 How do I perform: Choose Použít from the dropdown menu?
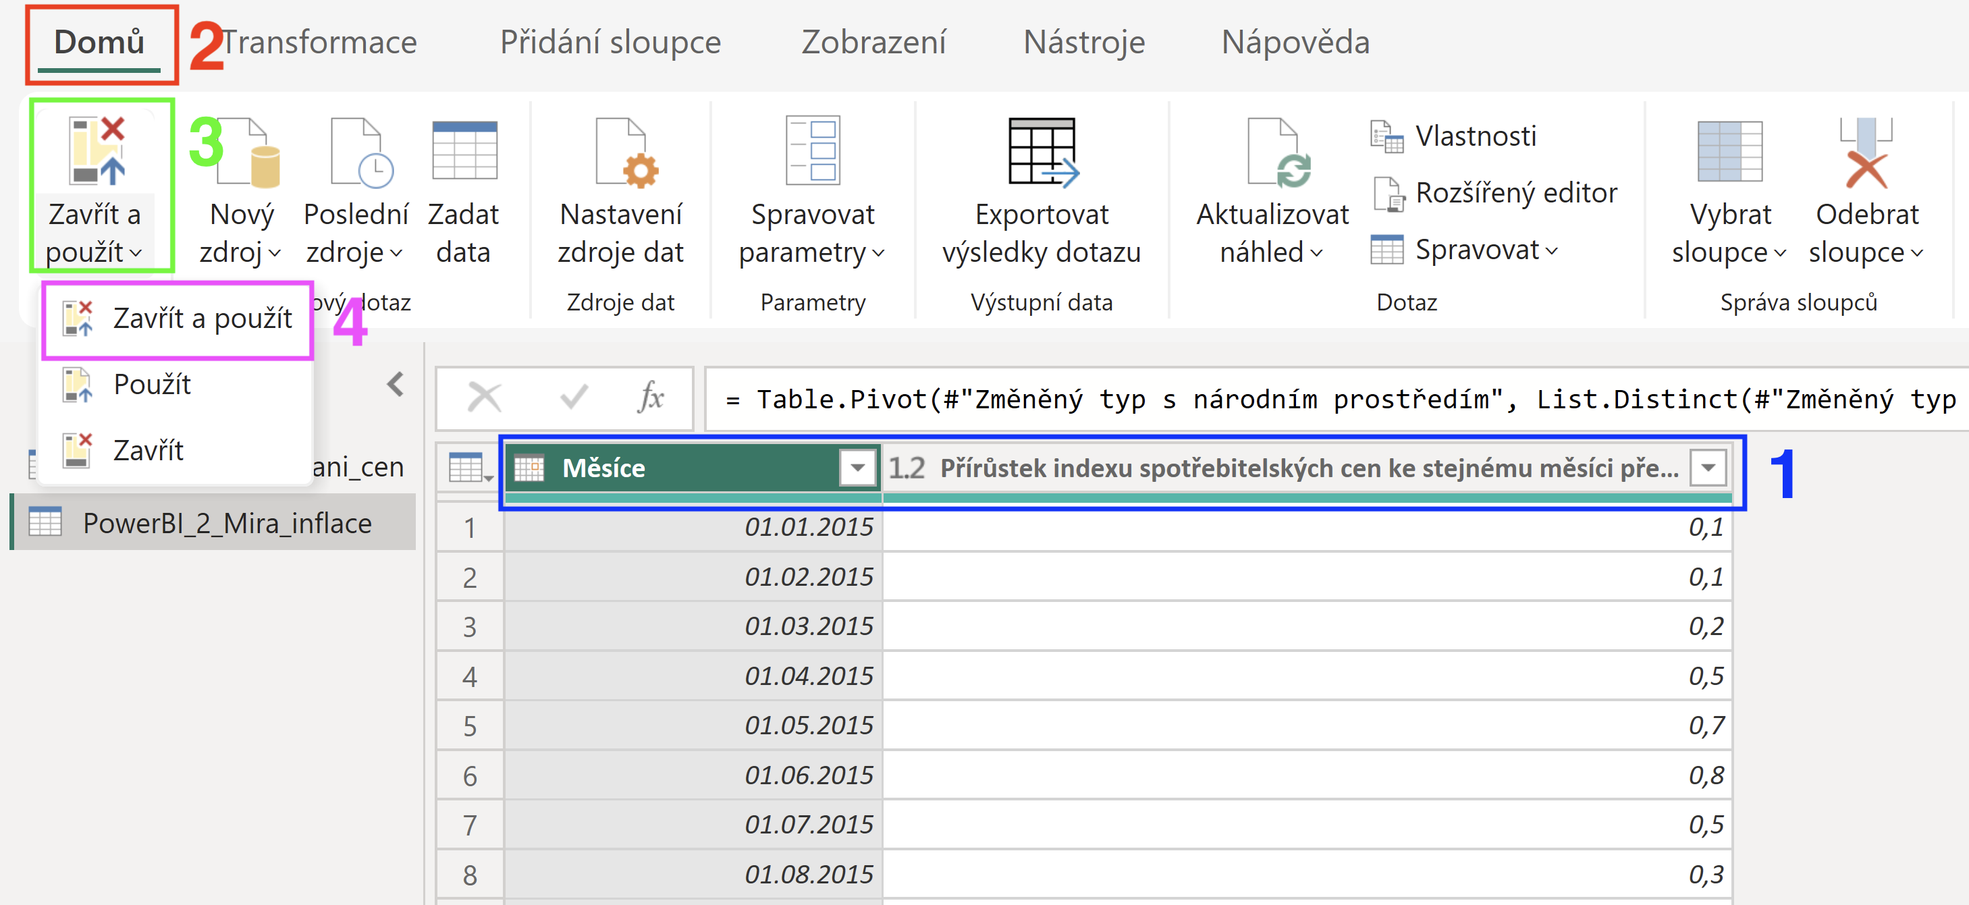click(x=176, y=385)
